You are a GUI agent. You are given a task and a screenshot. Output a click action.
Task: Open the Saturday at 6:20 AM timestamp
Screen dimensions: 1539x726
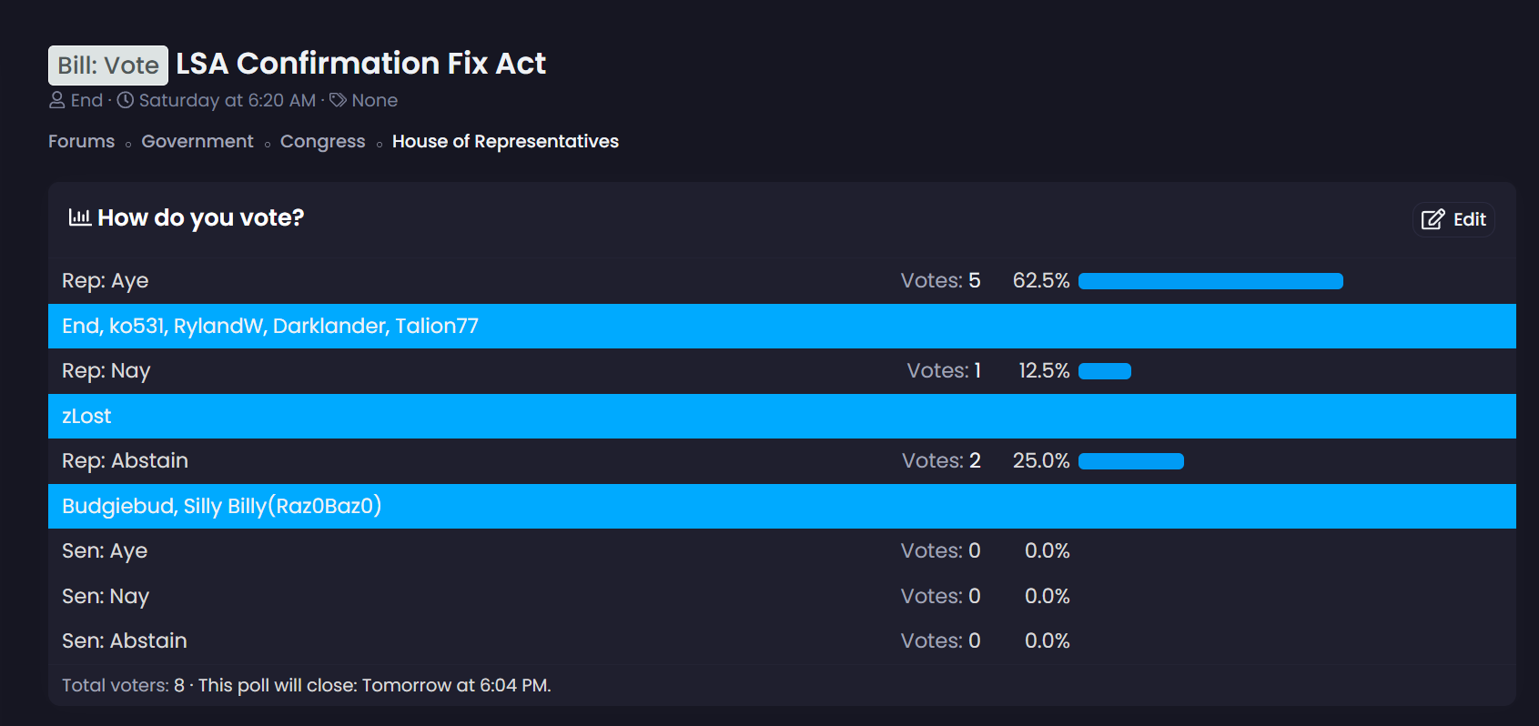tap(227, 100)
